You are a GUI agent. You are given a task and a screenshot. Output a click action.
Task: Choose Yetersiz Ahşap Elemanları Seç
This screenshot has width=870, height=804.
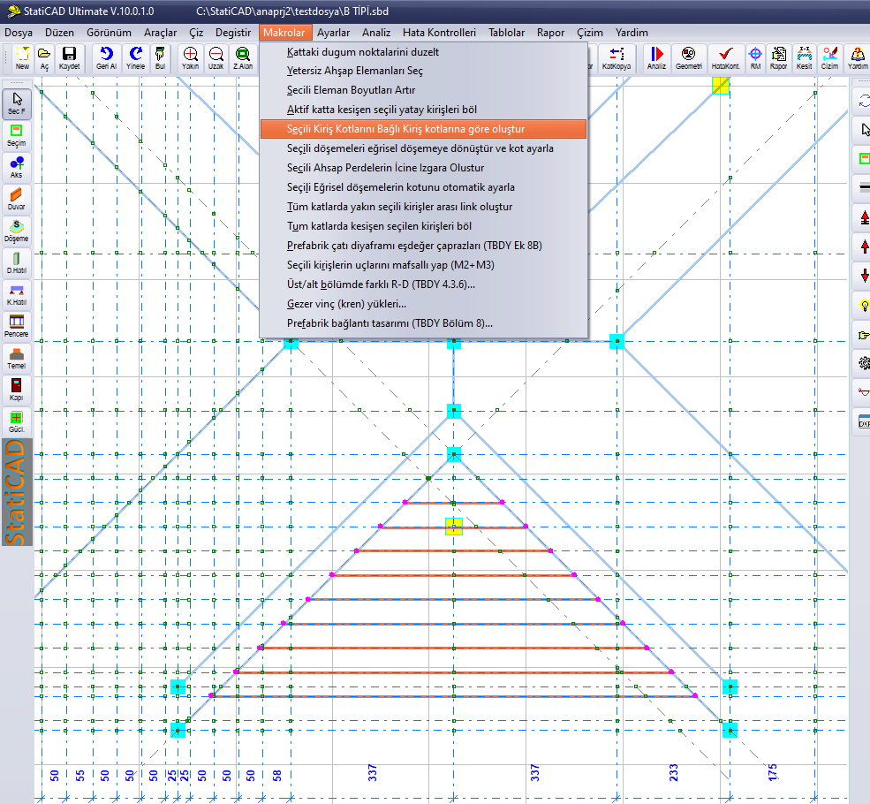point(423,71)
